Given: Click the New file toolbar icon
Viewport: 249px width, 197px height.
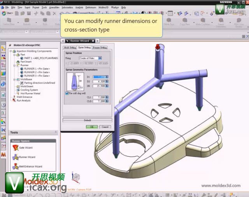Looking at the screenshot, I should (17, 13).
